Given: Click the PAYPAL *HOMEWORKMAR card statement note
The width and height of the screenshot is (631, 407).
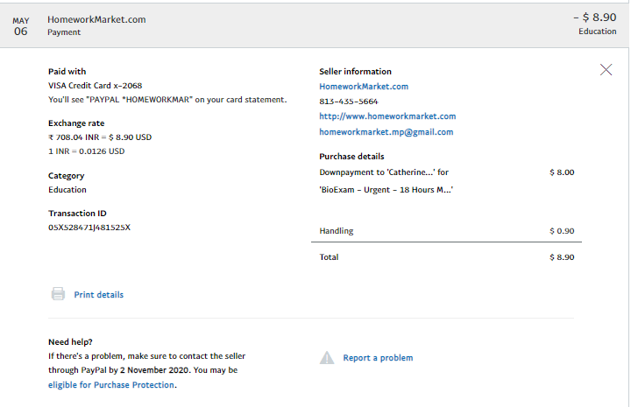Looking at the screenshot, I should coord(167,100).
